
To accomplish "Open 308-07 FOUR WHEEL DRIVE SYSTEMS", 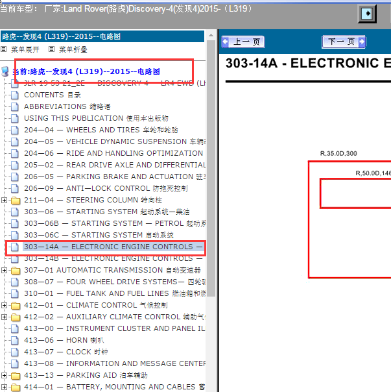I will pyautogui.click(x=115, y=282).
